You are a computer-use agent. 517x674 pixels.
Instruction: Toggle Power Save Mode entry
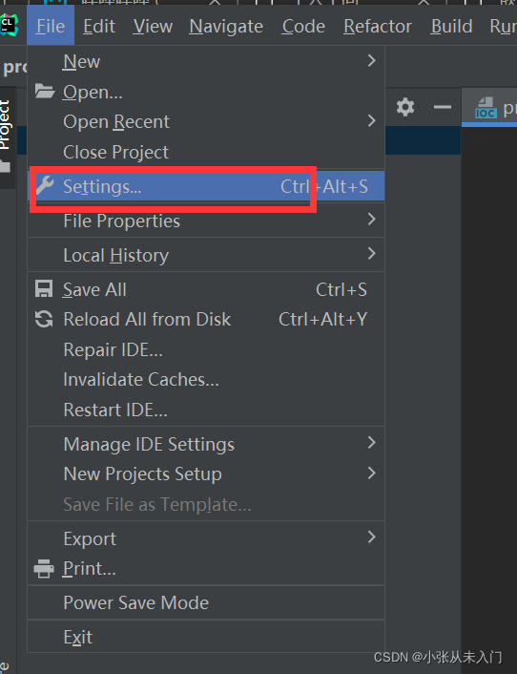coord(206,602)
